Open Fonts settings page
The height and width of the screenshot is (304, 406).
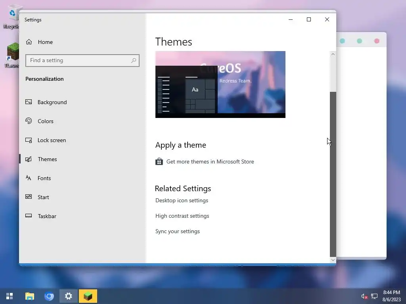click(82, 178)
